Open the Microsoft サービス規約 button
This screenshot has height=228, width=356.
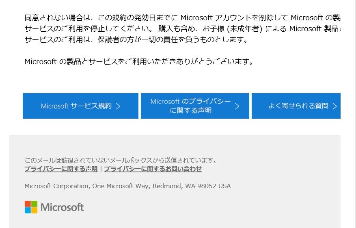tap(80, 106)
